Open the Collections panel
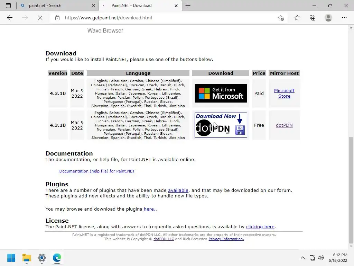This screenshot has height=266, width=354. (313, 18)
